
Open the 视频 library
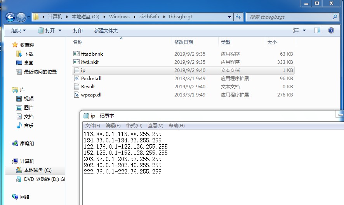pos(25,99)
